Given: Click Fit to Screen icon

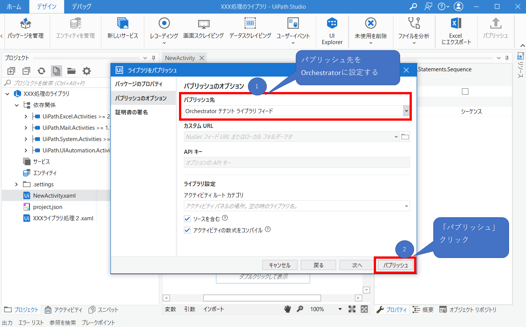Looking at the screenshot, I should pos(352,309).
